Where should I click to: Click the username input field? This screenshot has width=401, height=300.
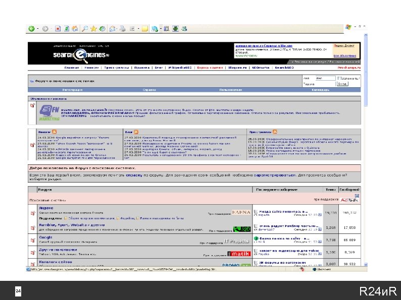click(325, 78)
